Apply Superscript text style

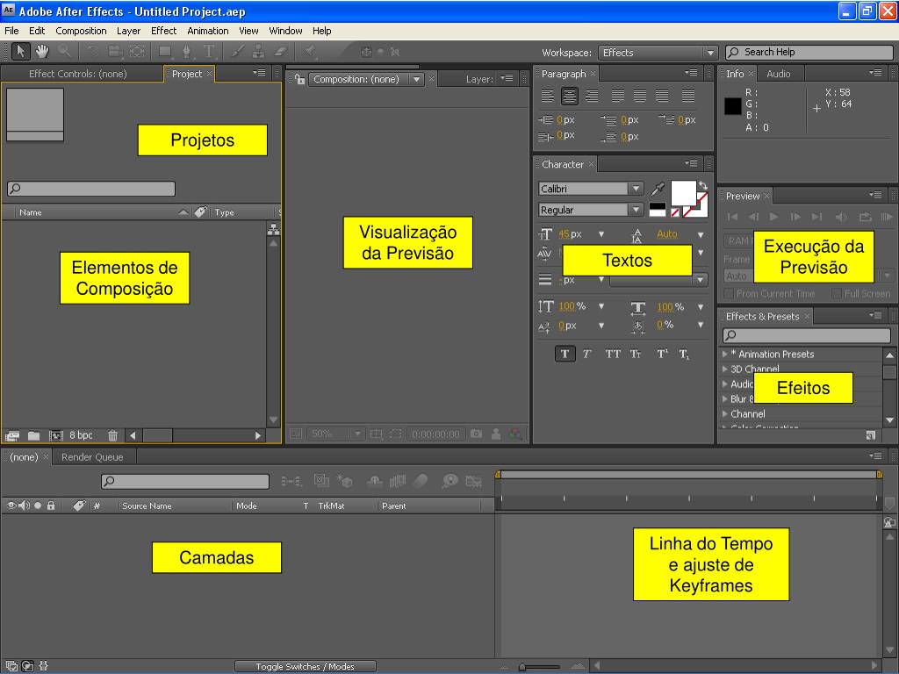[x=662, y=354]
